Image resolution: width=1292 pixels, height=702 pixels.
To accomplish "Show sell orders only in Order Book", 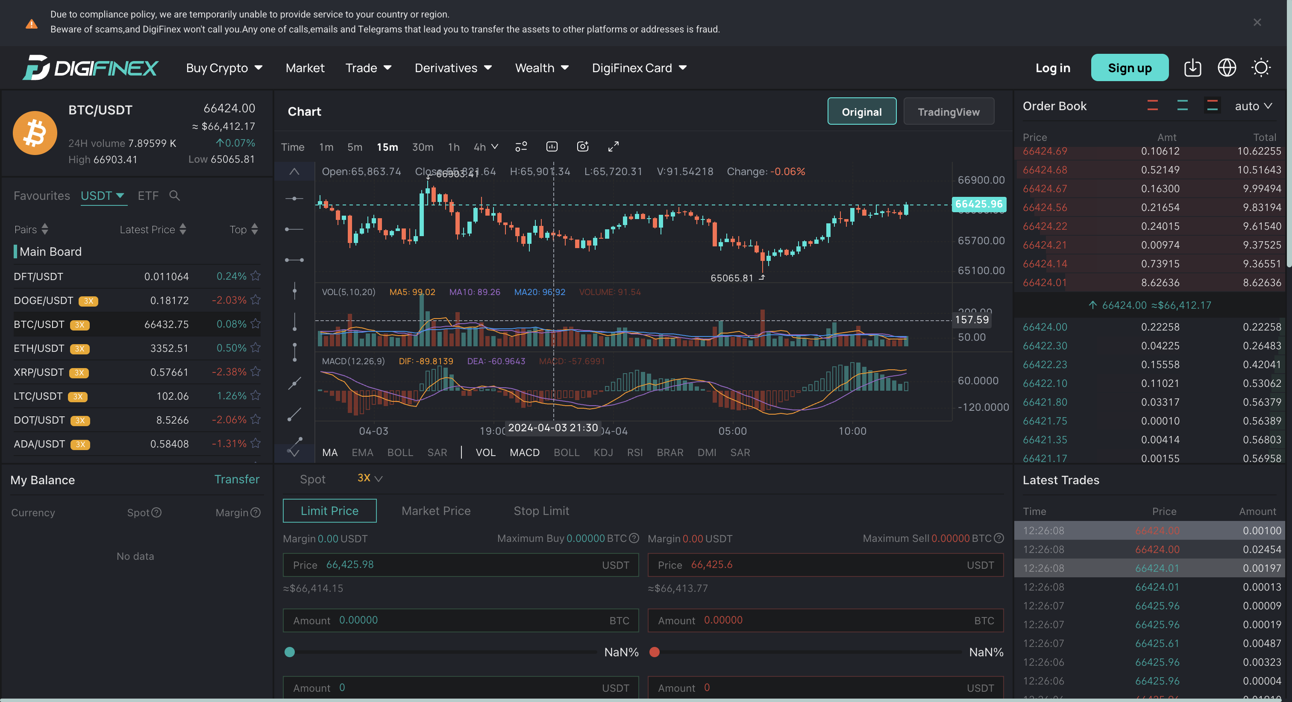I will point(1153,105).
